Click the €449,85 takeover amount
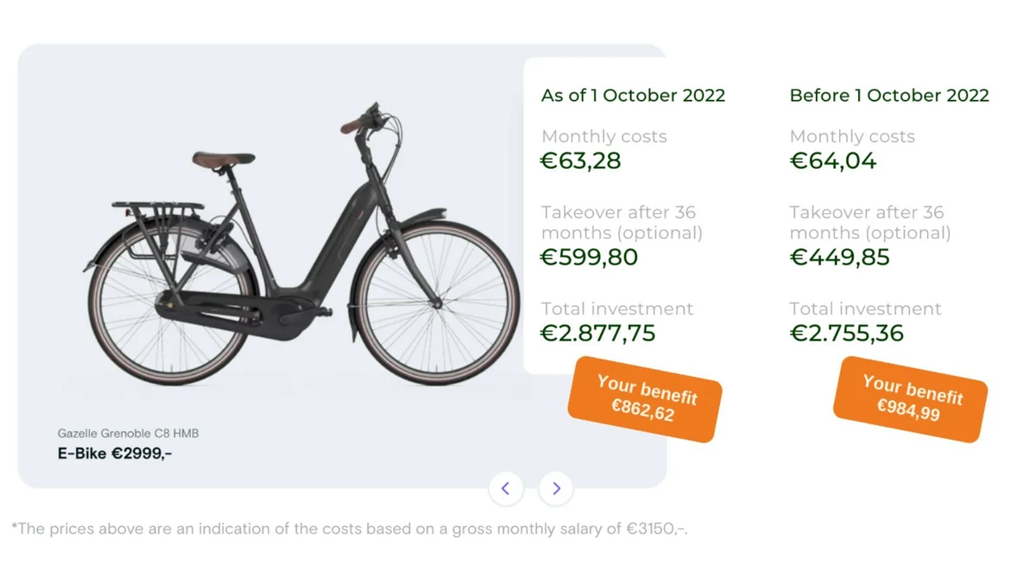The width and height of the screenshot is (1036, 582). click(x=840, y=258)
